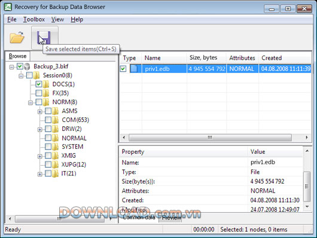Open the Toolbox menu

(34, 19)
